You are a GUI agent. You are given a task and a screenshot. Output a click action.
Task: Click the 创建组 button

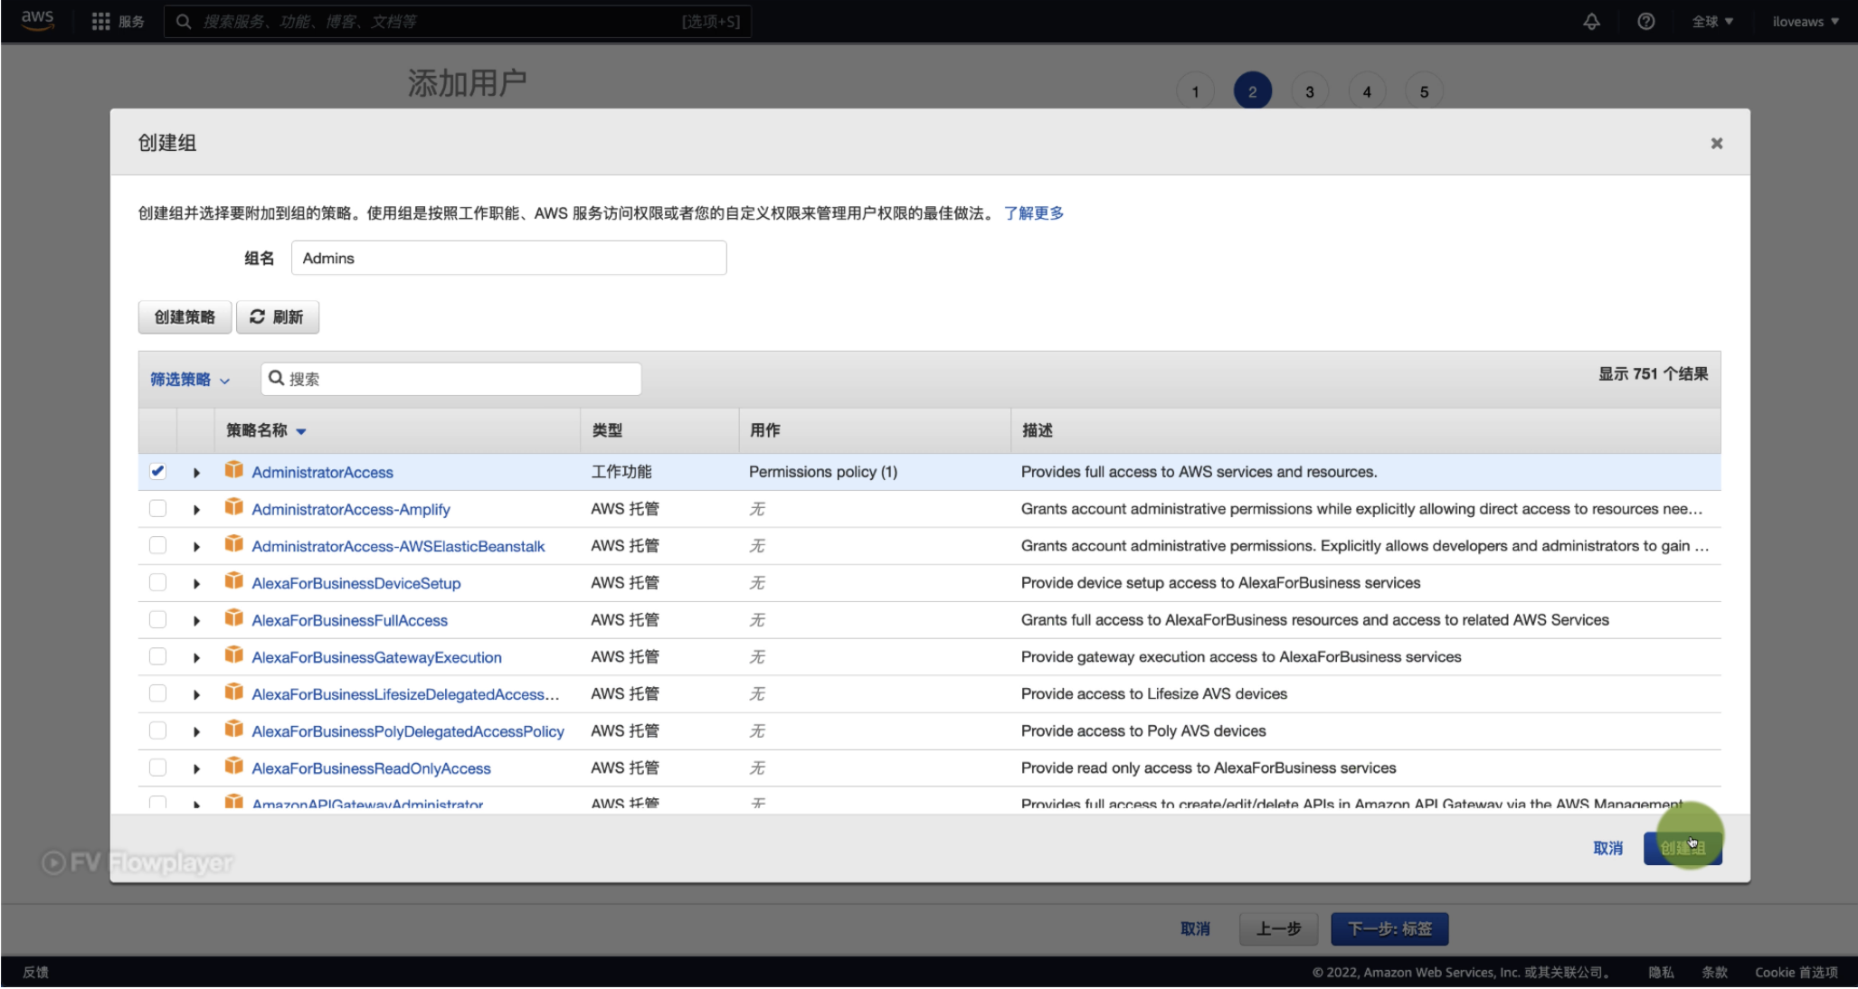tap(1683, 848)
